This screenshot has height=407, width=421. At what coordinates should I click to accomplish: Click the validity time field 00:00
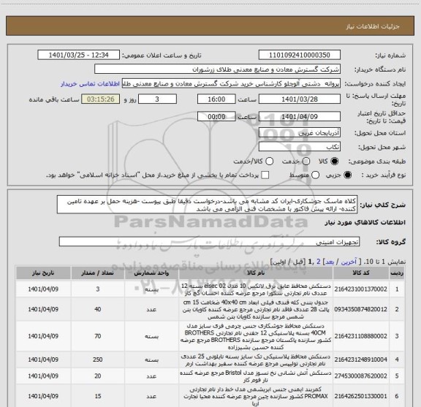point(216,116)
